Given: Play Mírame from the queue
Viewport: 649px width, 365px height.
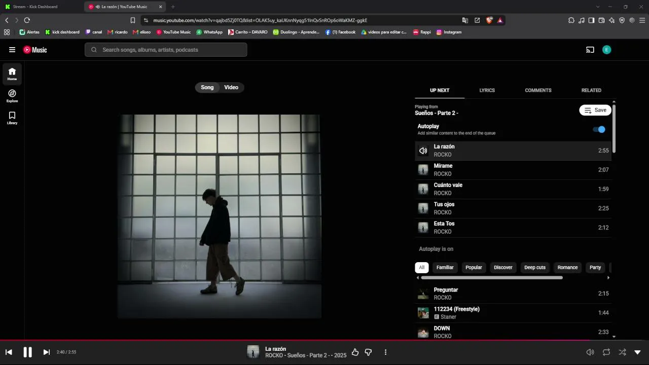Looking at the screenshot, I should 513,170.
